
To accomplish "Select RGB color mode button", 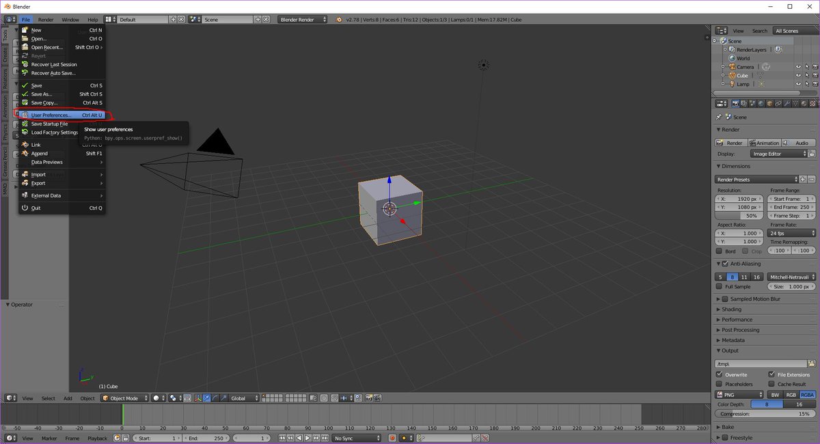I will (791, 394).
